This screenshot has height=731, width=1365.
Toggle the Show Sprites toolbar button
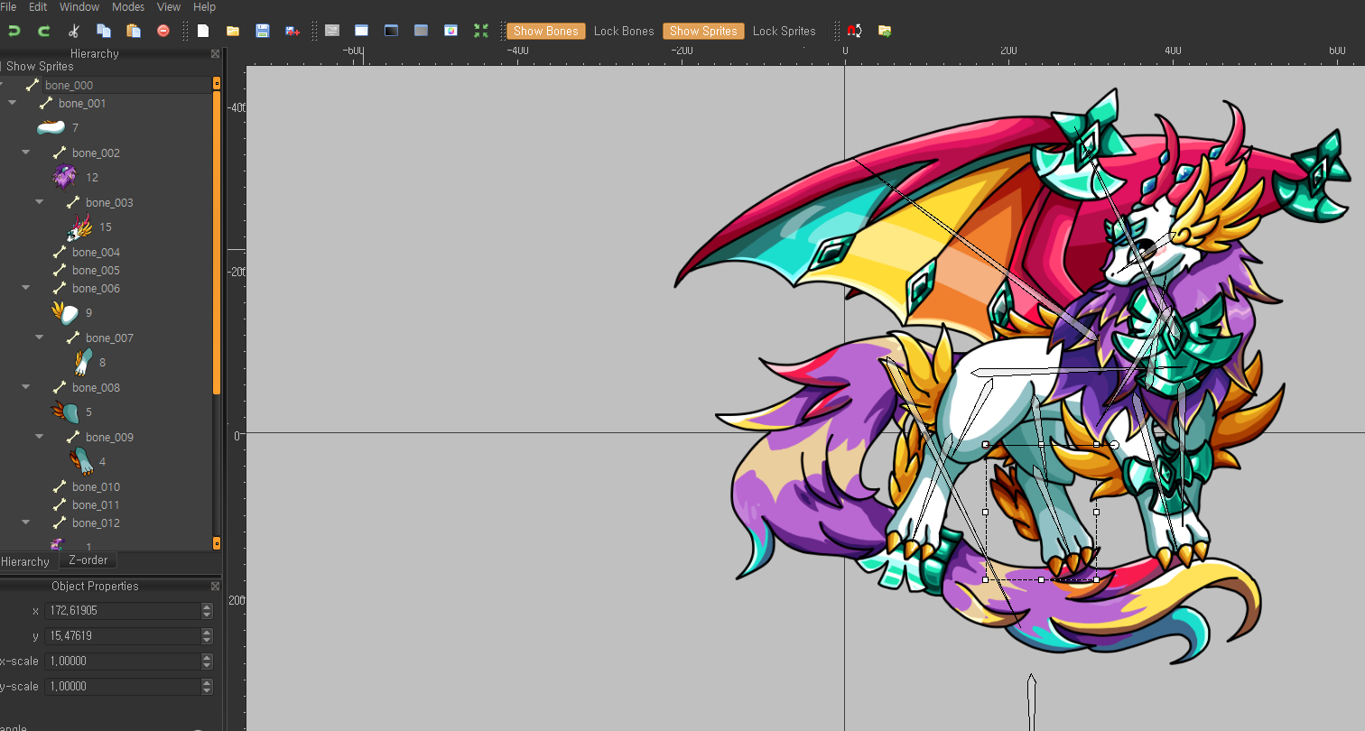703,31
